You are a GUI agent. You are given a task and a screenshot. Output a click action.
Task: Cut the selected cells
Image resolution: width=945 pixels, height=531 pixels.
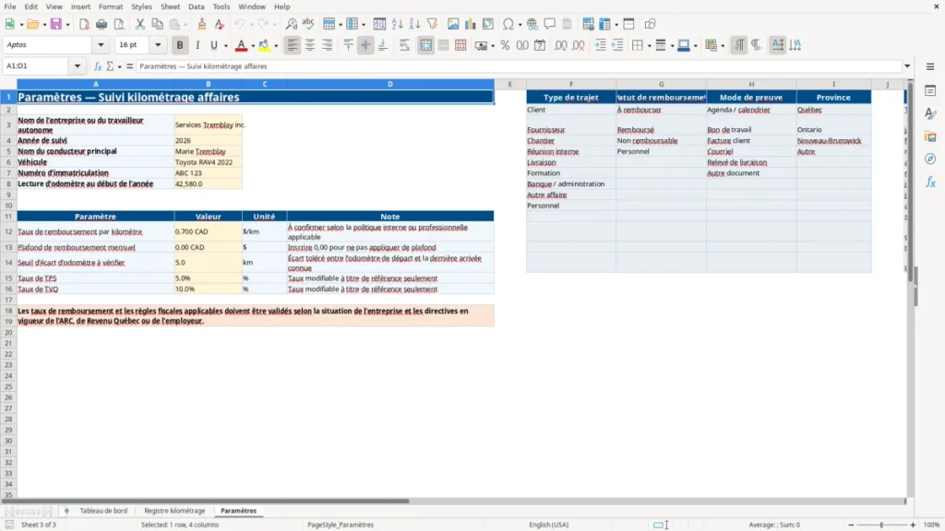pyautogui.click(x=140, y=24)
